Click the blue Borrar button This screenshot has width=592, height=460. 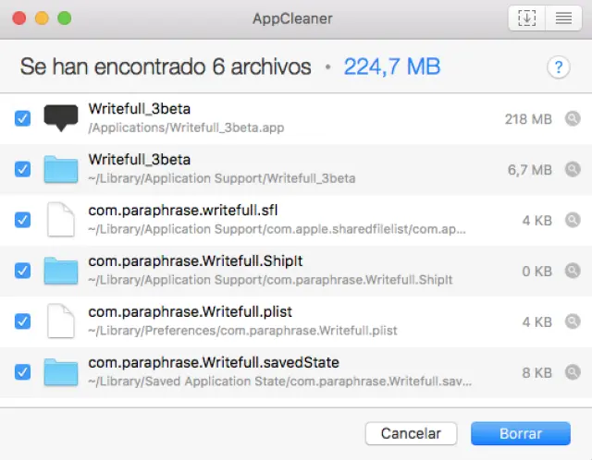tap(520, 433)
